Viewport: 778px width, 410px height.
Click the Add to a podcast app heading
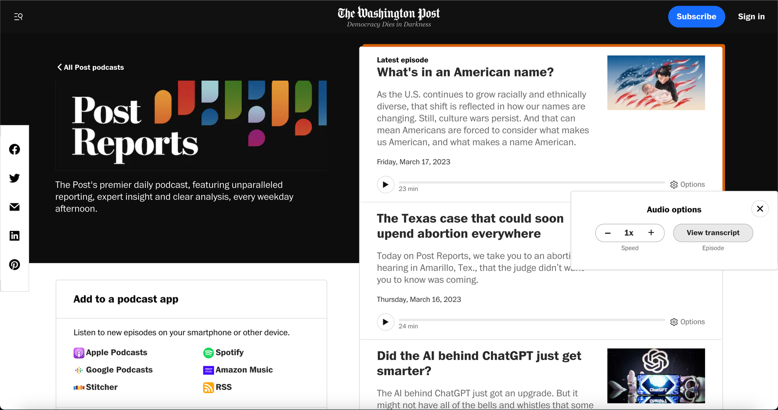coord(126,299)
